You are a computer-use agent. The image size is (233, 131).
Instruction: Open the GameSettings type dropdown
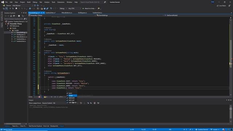[130, 15]
